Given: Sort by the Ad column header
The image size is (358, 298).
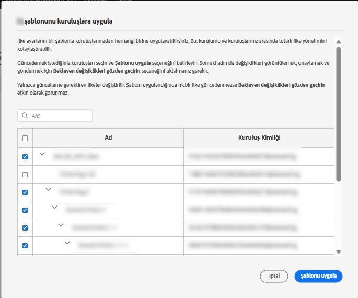Looking at the screenshot, I should point(108,137).
